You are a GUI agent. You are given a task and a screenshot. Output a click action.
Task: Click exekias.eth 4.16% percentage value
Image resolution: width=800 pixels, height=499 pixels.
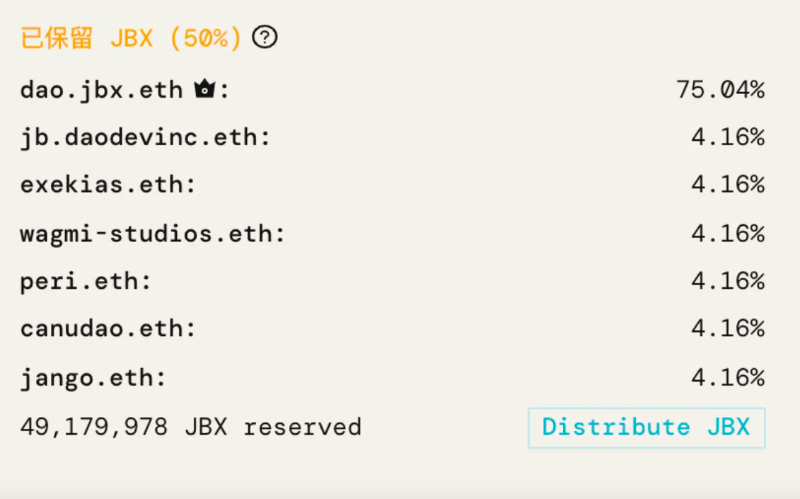[728, 184]
